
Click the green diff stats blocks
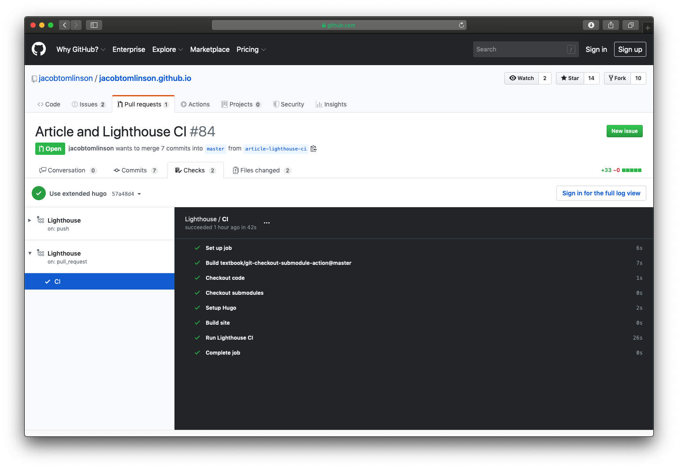click(632, 170)
